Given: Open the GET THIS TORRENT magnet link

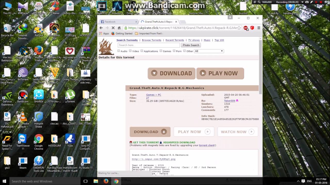Looking at the screenshot, I should coord(146,142).
